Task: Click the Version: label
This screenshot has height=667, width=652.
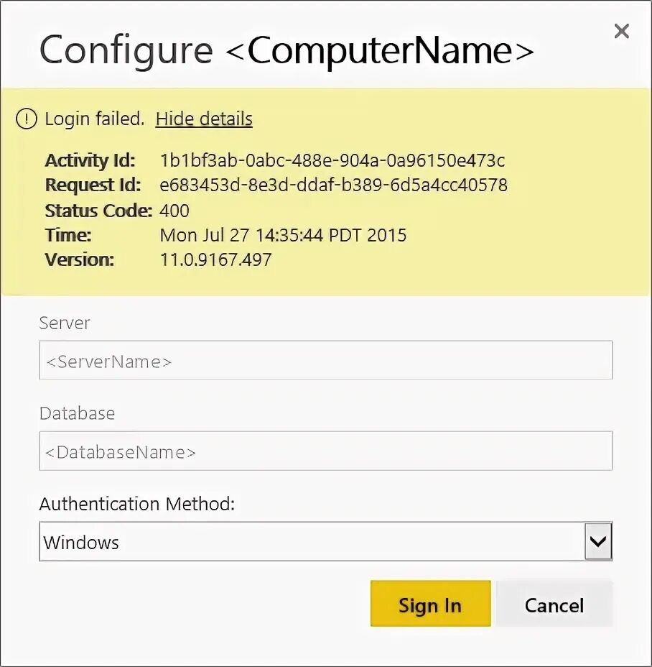Action: 80,259
